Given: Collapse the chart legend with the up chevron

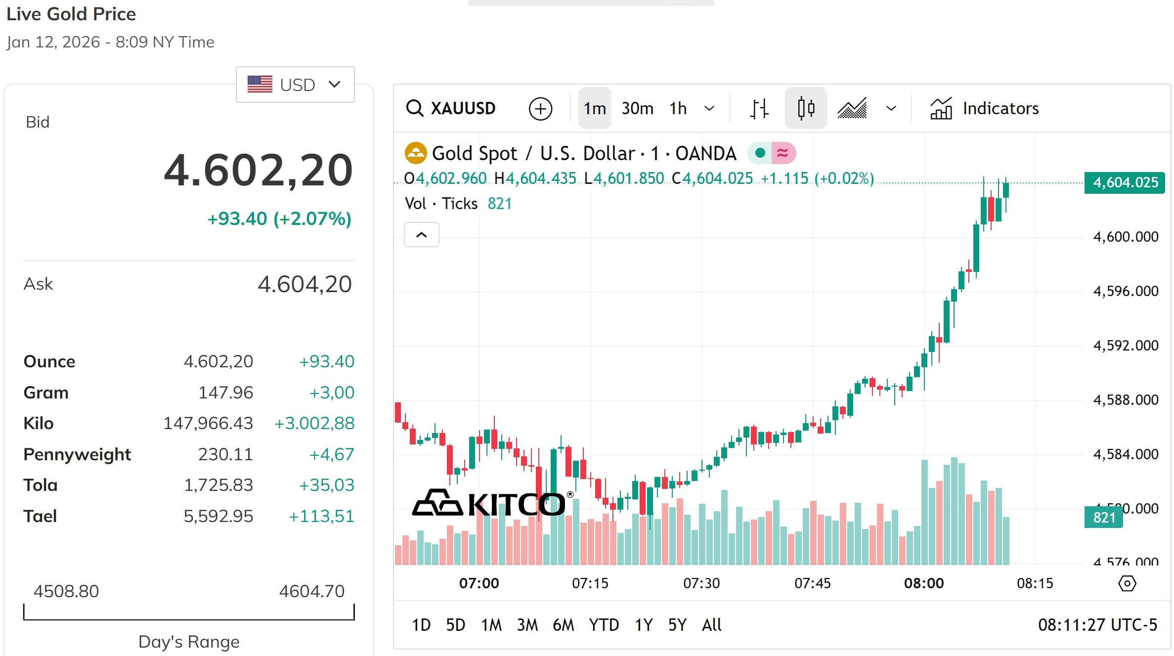Looking at the screenshot, I should 421,234.
